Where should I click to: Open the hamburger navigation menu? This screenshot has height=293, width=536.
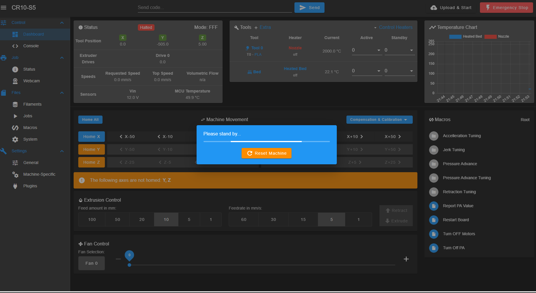[4, 8]
